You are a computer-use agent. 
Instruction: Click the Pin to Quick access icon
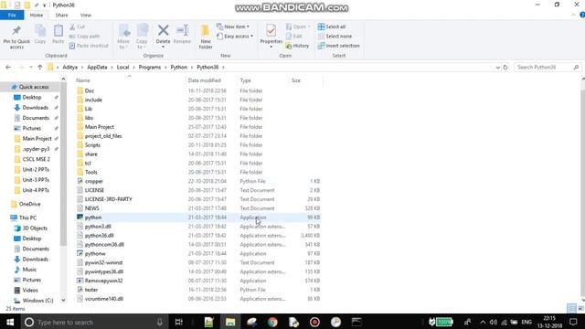tap(16, 31)
